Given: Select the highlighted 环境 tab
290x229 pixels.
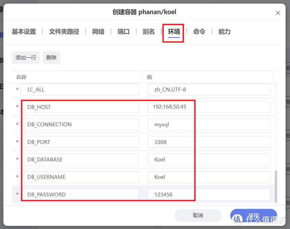Looking at the screenshot, I should coord(173,31).
